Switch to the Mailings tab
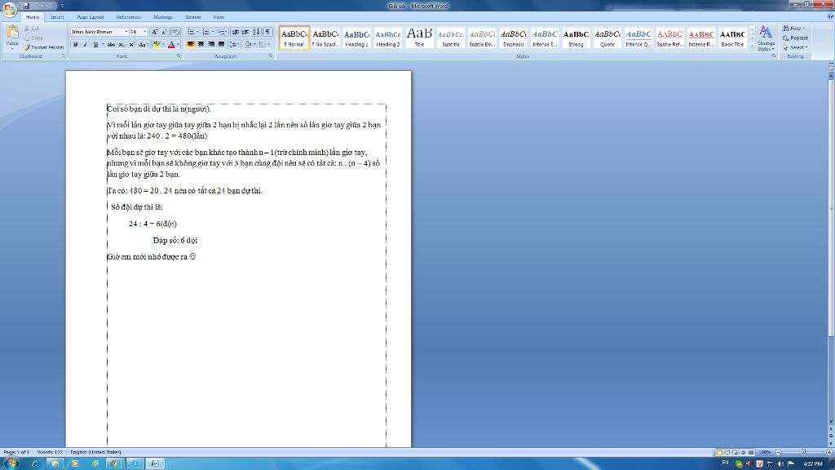 coord(163,17)
